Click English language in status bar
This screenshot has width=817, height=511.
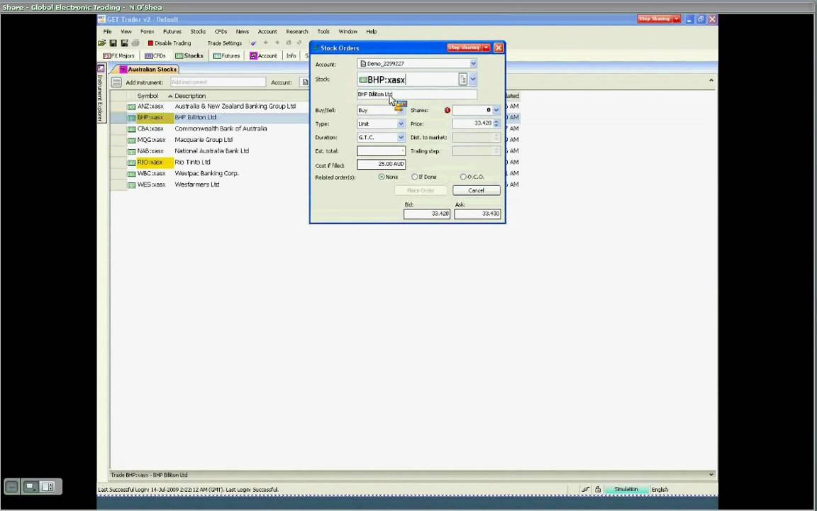click(x=660, y=490)
